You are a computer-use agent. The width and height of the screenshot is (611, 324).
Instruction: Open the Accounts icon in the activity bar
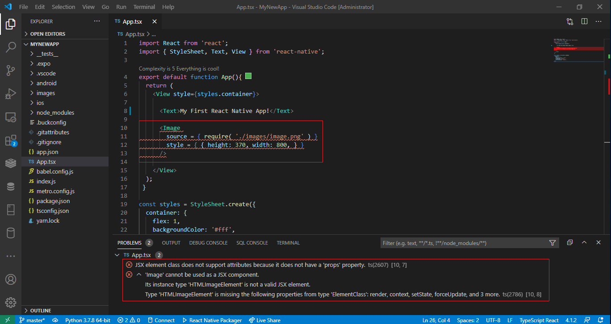tap(11, 279)
